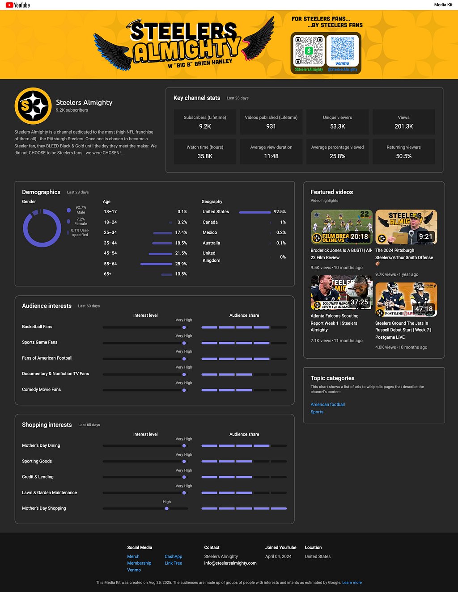Click the Basketball Fans interest level slider dot
Viewport: 458px width, 592px height.
(x=184, y=327)
